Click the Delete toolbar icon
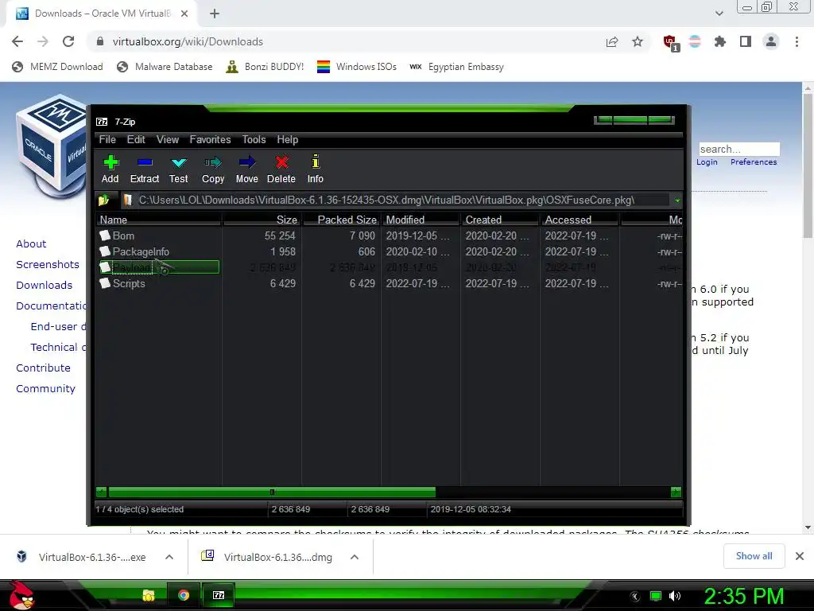 click(x=281, y=169)
